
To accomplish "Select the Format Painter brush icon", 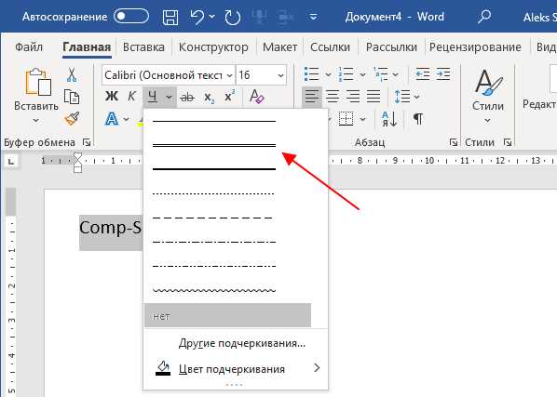I will (72, 118).
